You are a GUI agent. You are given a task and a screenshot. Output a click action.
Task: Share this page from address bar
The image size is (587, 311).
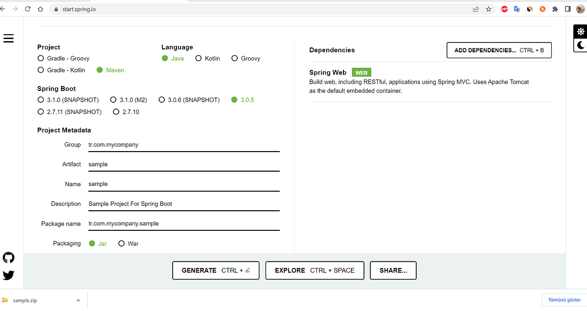pos(475,9)
